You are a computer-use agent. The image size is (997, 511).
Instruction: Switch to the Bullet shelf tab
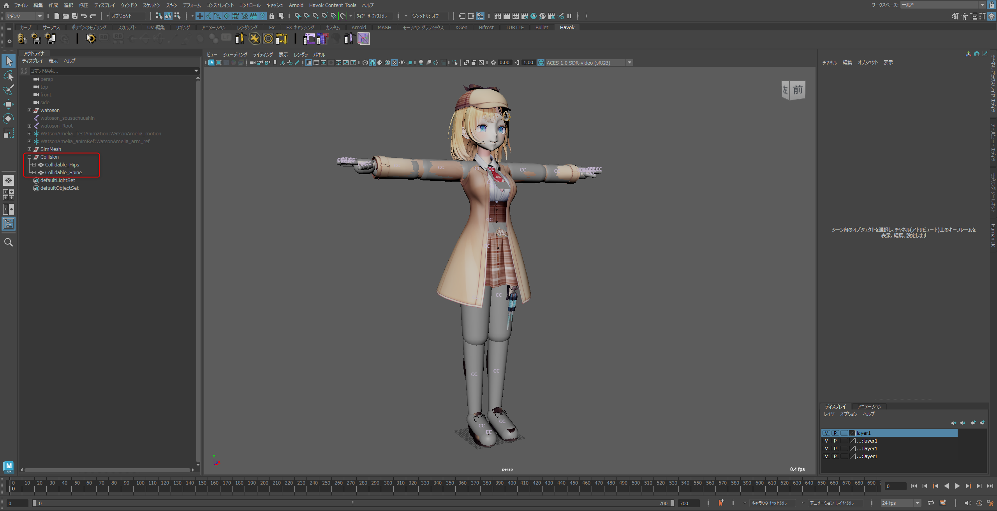point(541,27)
